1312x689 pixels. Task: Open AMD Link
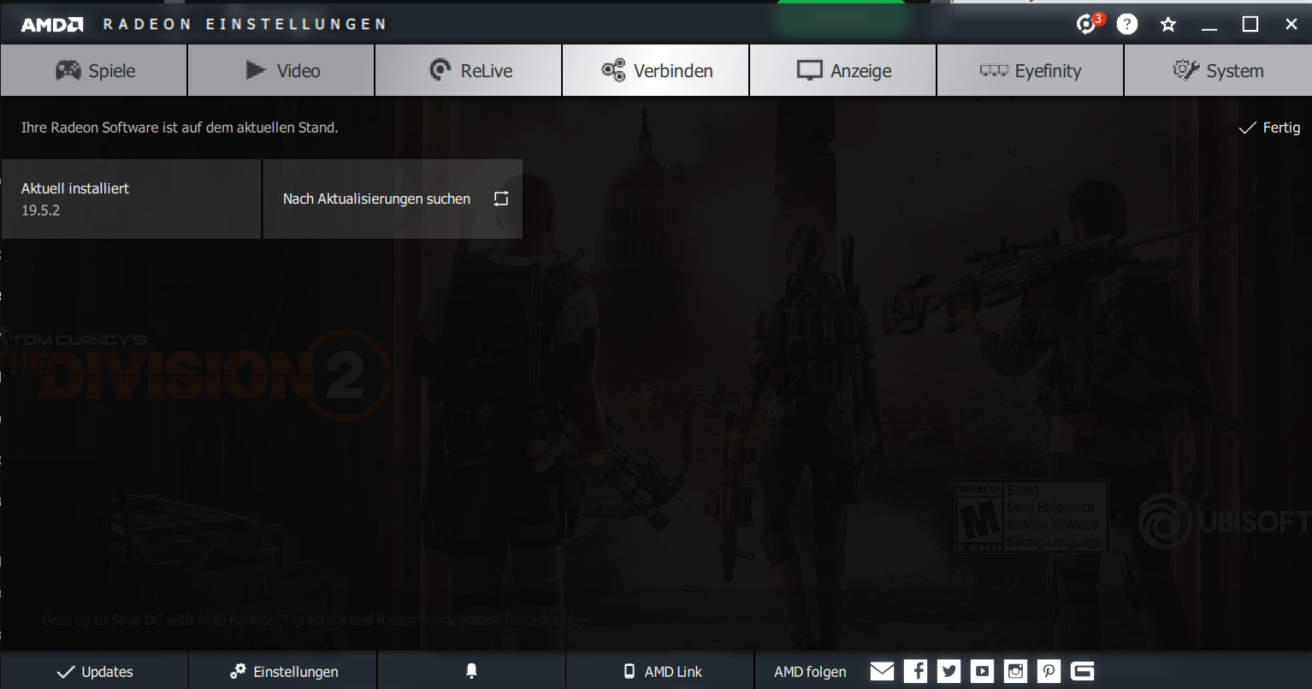point(660,671)
